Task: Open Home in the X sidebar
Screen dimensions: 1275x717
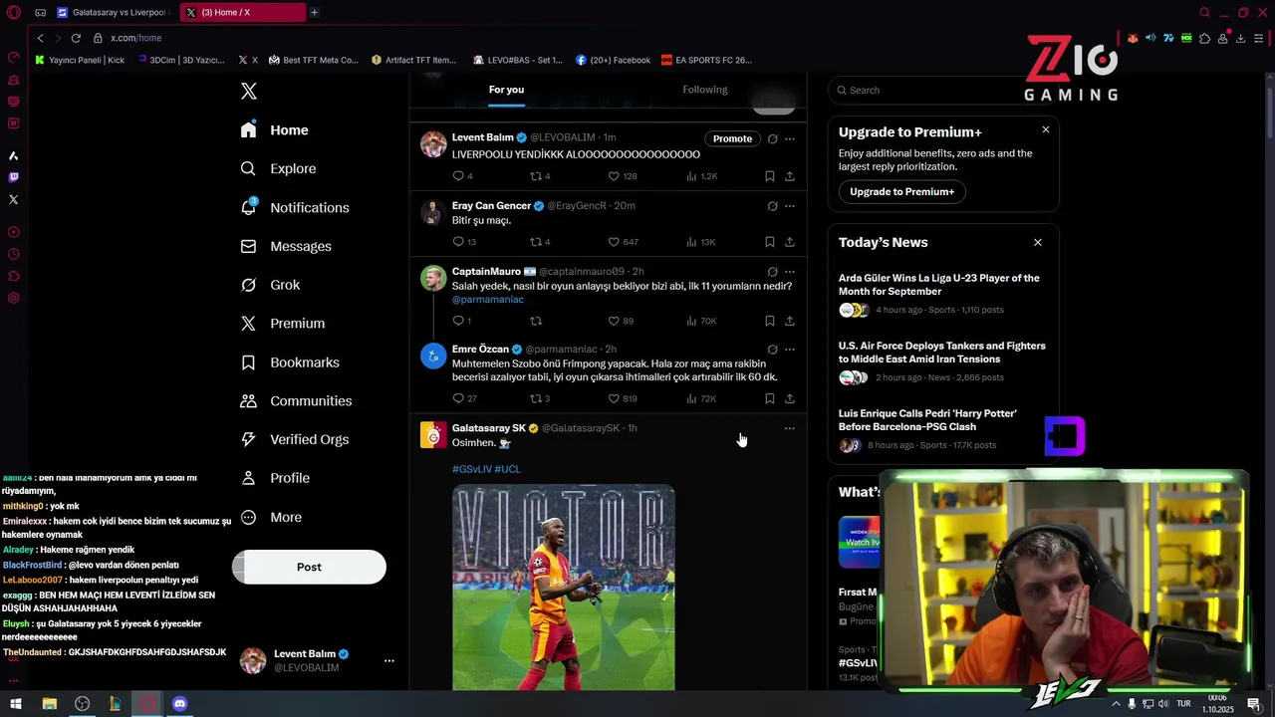Action: point(275,130)
